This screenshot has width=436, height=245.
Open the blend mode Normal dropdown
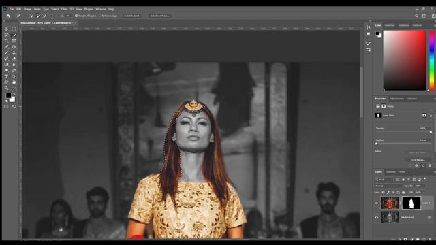(389, 186)
